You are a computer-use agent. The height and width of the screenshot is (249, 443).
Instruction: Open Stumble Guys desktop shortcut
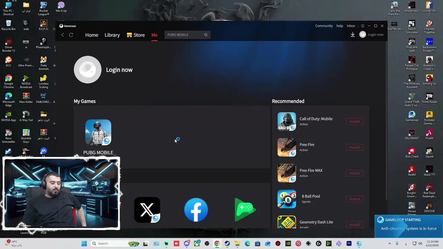[26, 136]
